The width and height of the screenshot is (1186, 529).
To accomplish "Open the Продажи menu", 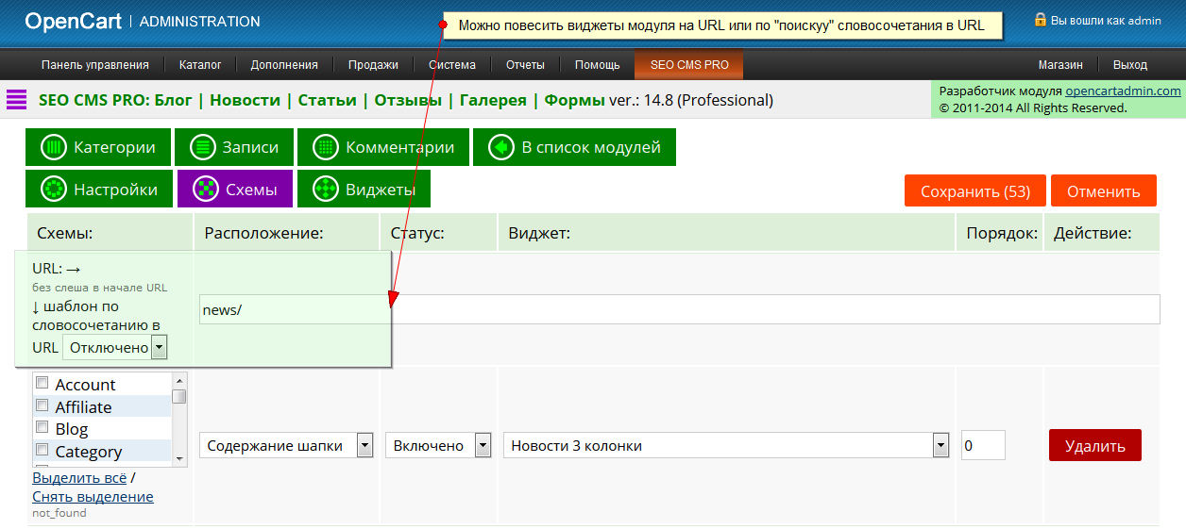I will (x=373, y=65).
